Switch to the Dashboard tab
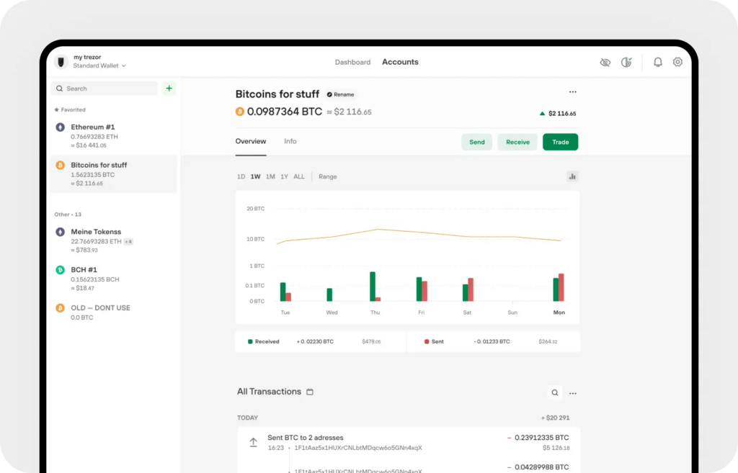This screenshot has height=473, width=738. (x=352, y=62)
